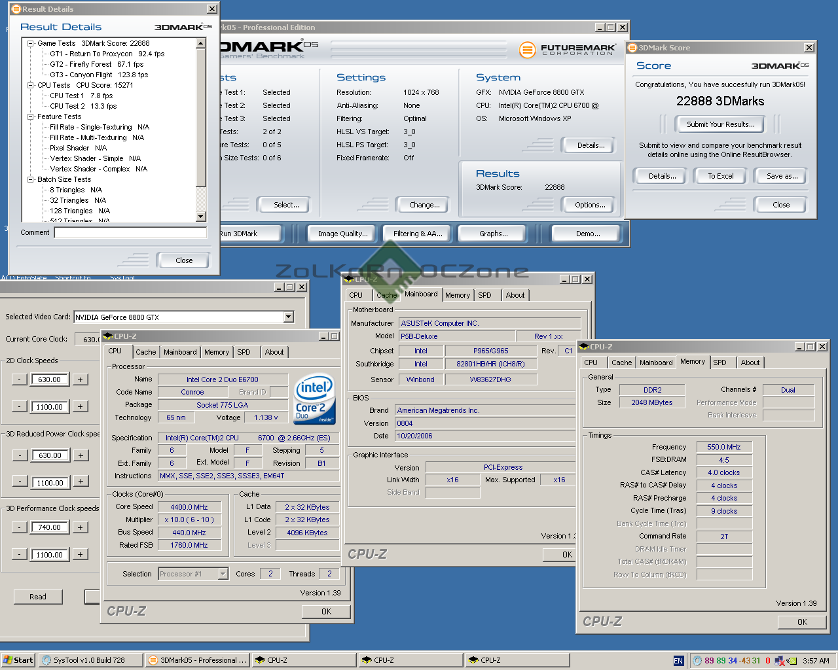Select Fill Rate - Multi-Texturing row
The height and width of the screenshot is (670, 838).
97,137
